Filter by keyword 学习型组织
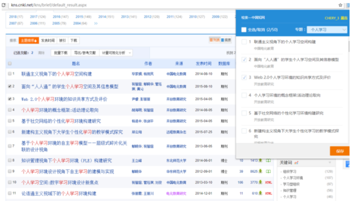Viewport: 350px width, 201px height. point(291,184)
